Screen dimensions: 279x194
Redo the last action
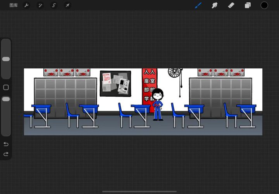[x=6, y=154]
